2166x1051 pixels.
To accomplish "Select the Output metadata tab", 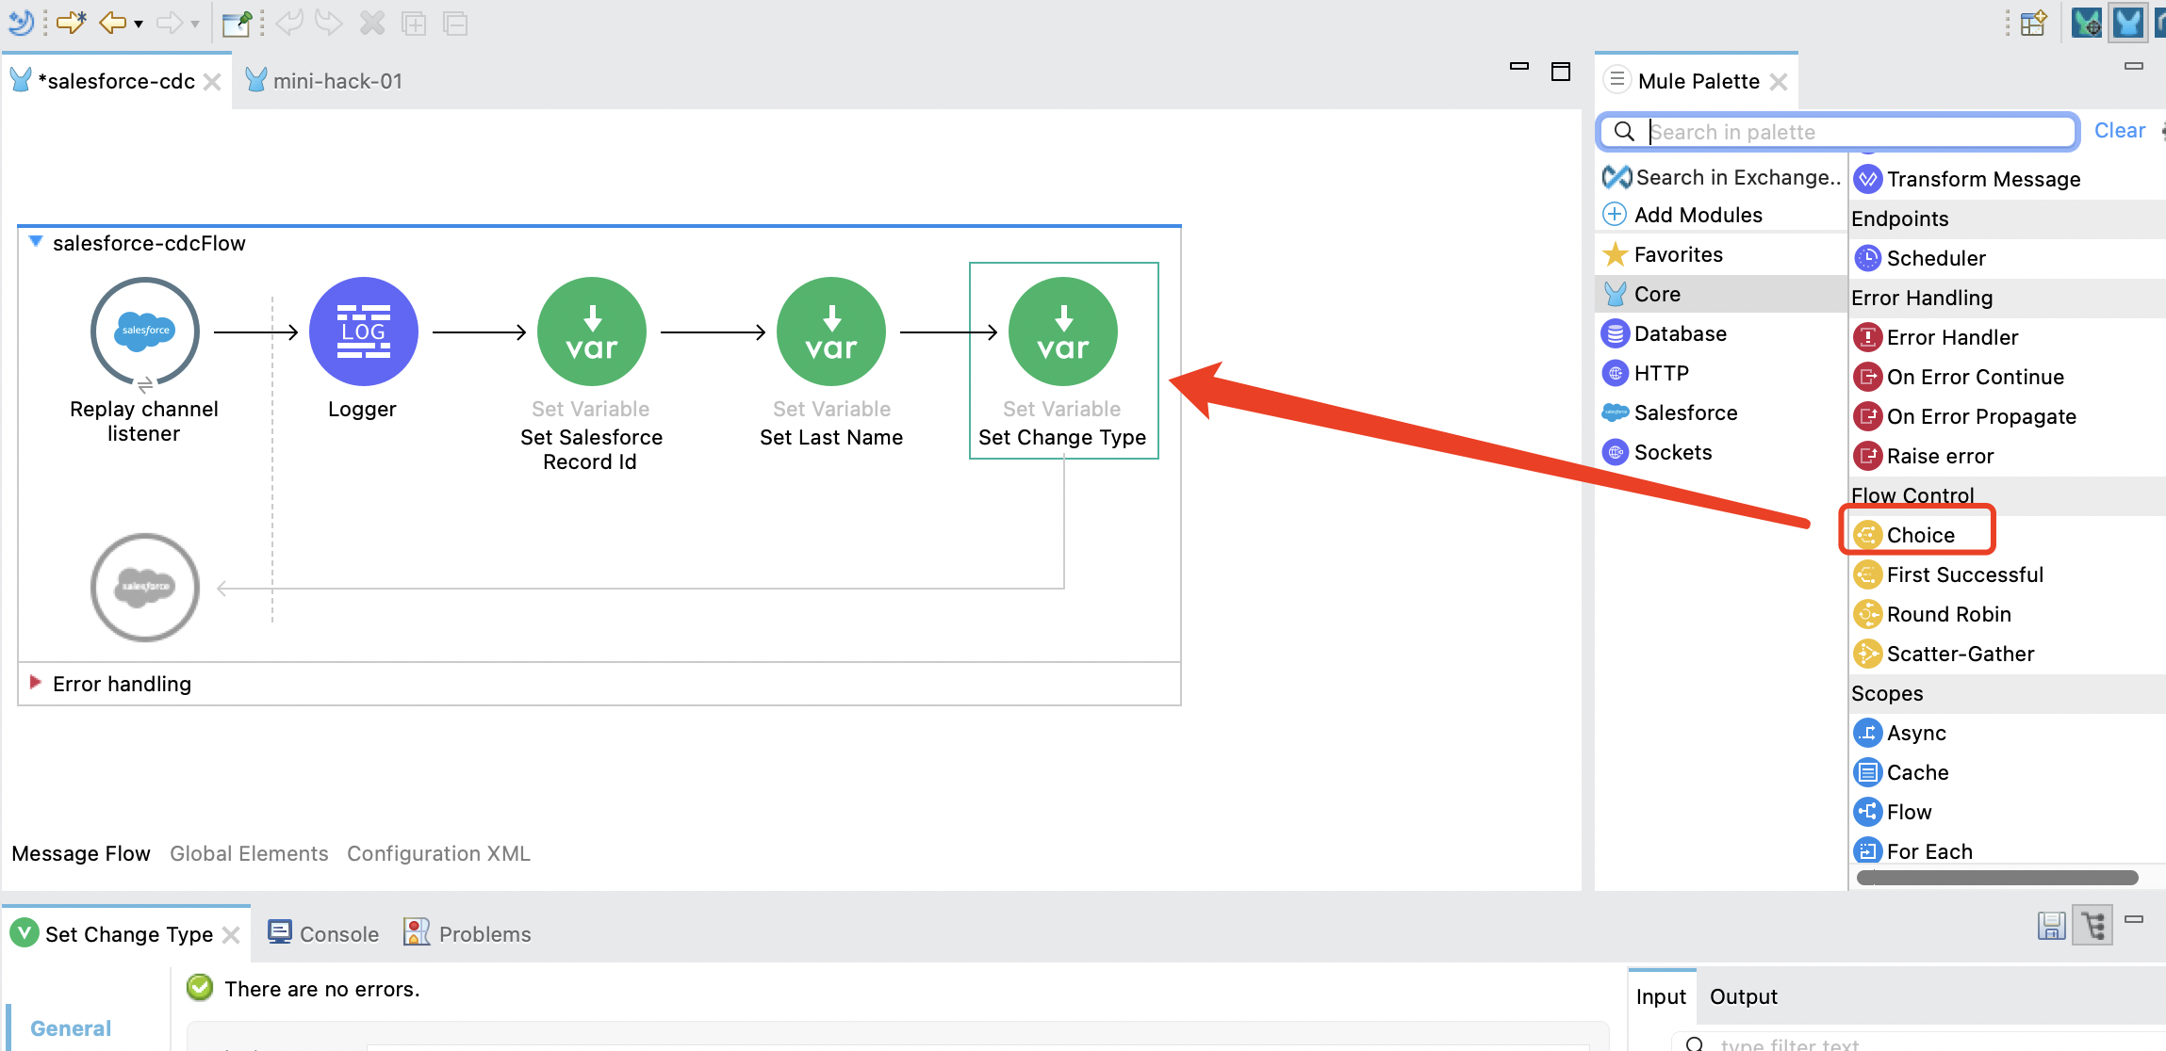I will [1743, 996].
